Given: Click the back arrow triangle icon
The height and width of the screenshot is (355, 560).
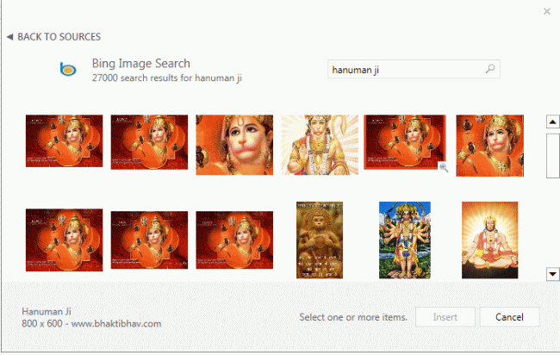Looking at the screenshot, I should click(10, 37).
